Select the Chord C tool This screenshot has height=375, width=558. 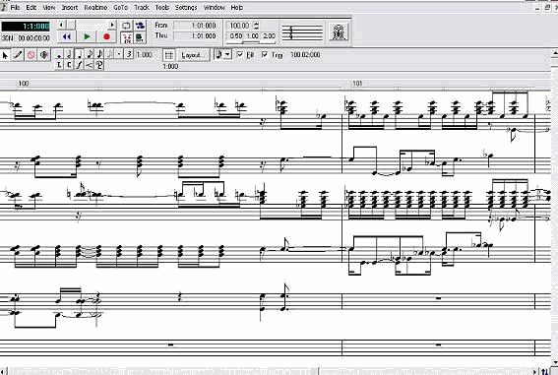(x=69, y=65)
